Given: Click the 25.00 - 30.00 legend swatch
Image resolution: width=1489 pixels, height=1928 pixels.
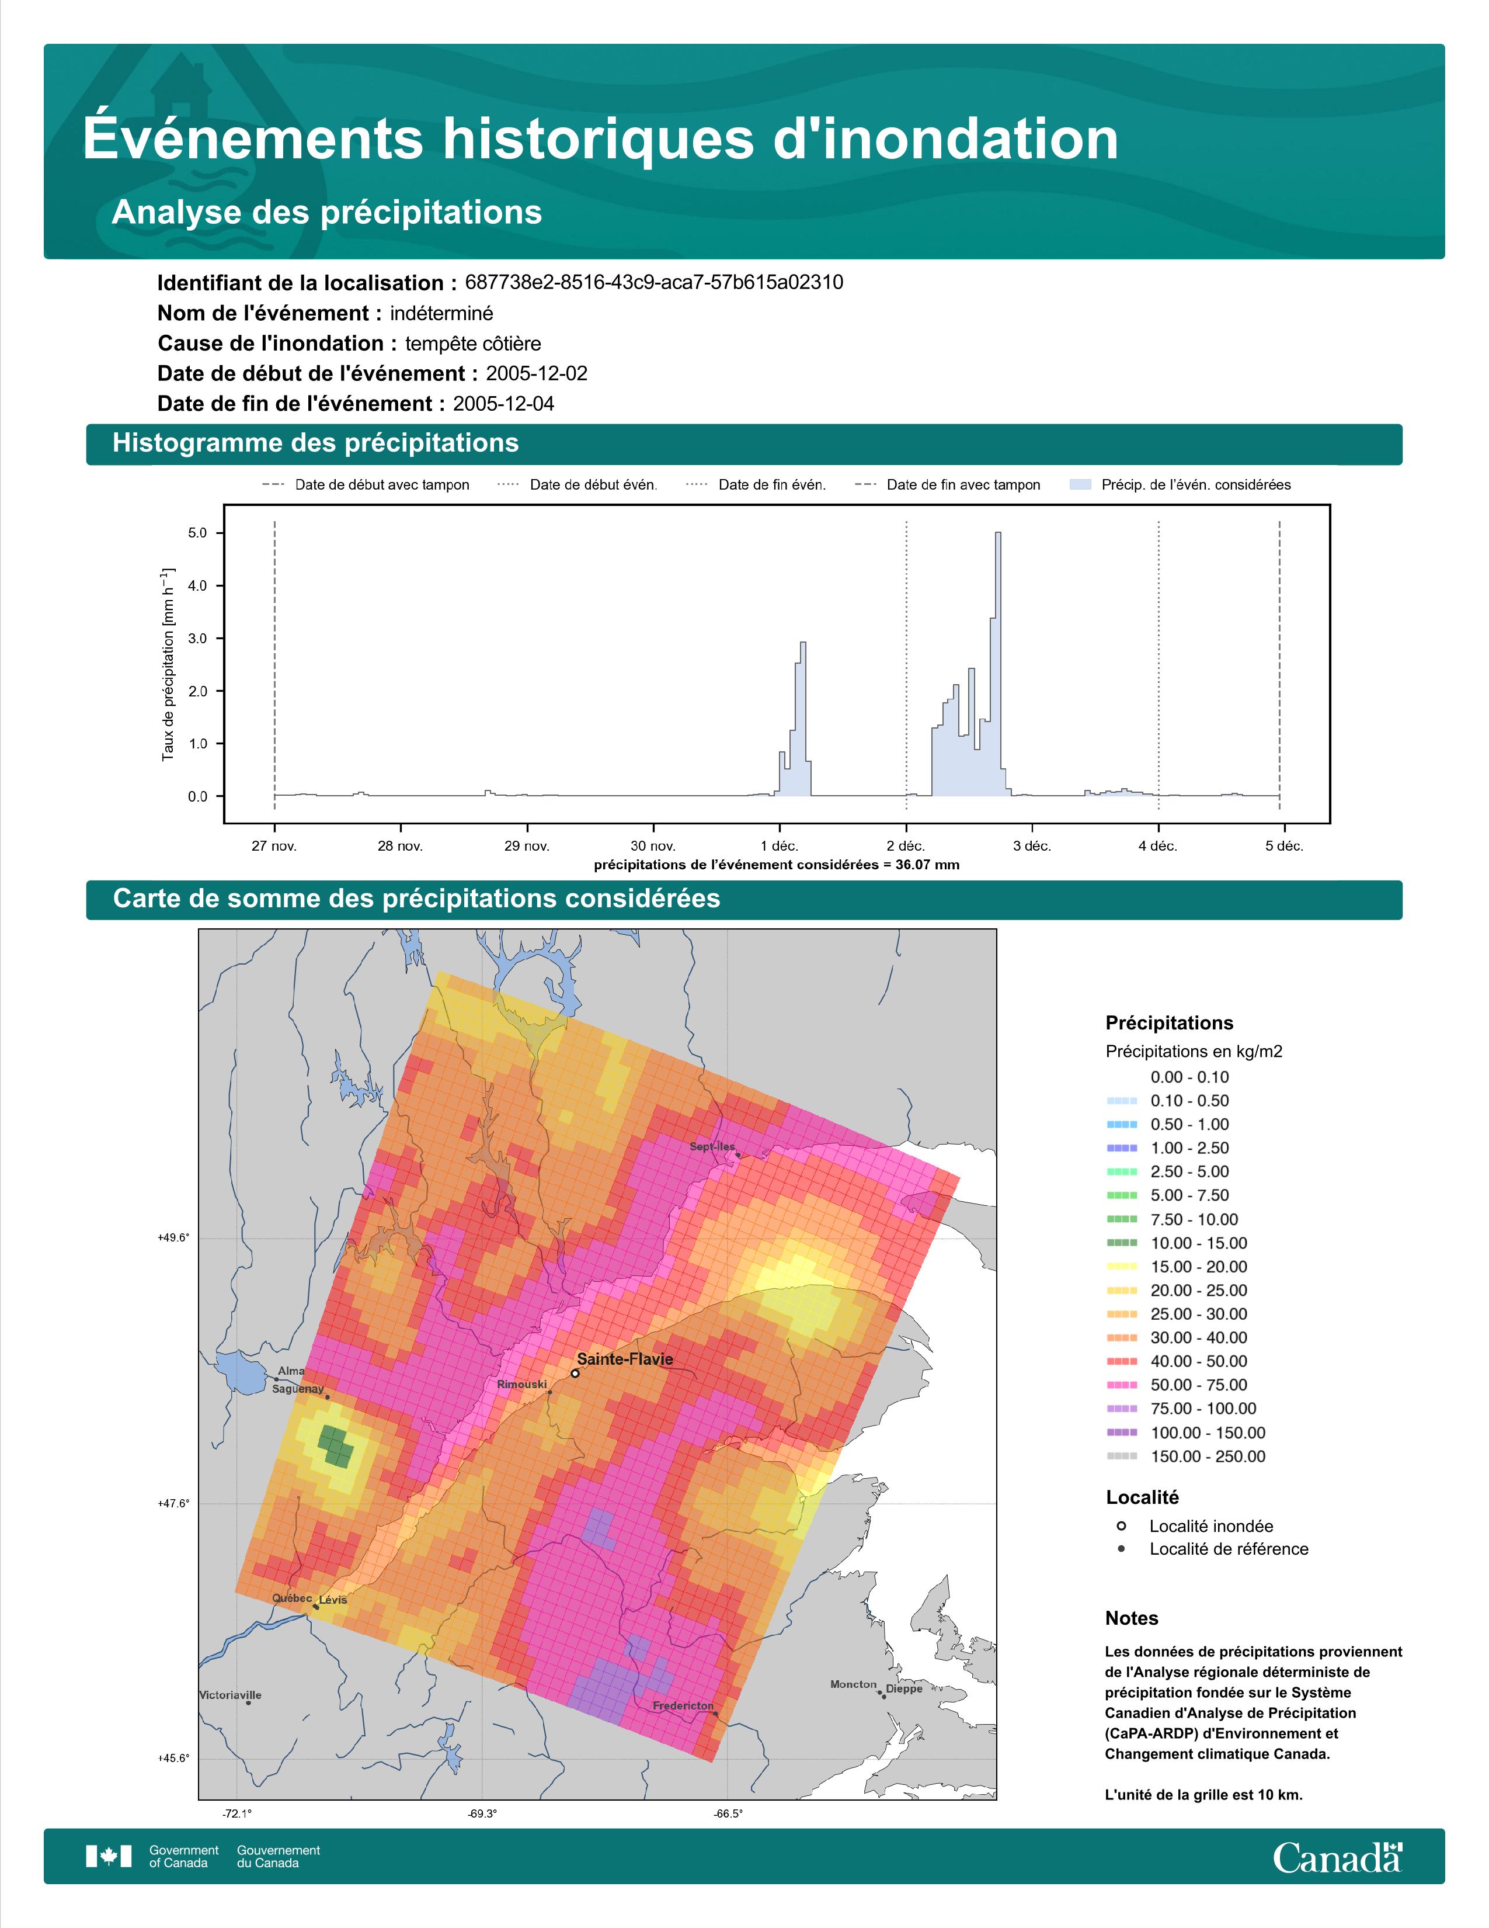Looking at the screenshot, I should click(x=1121, y=1315).
